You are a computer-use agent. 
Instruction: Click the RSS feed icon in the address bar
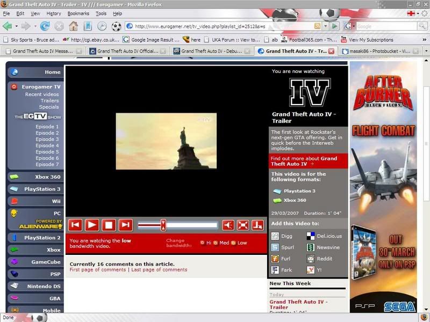tap(317, 26)
